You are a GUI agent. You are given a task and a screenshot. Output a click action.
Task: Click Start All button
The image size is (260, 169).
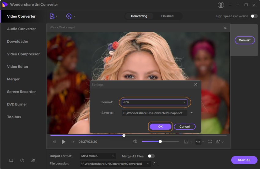(244, 160)
